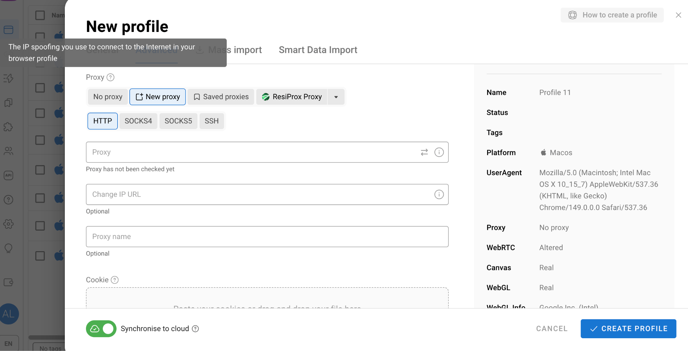Click the help icon beside Cookie label
The image size is (688, 351).
point(115,280)
